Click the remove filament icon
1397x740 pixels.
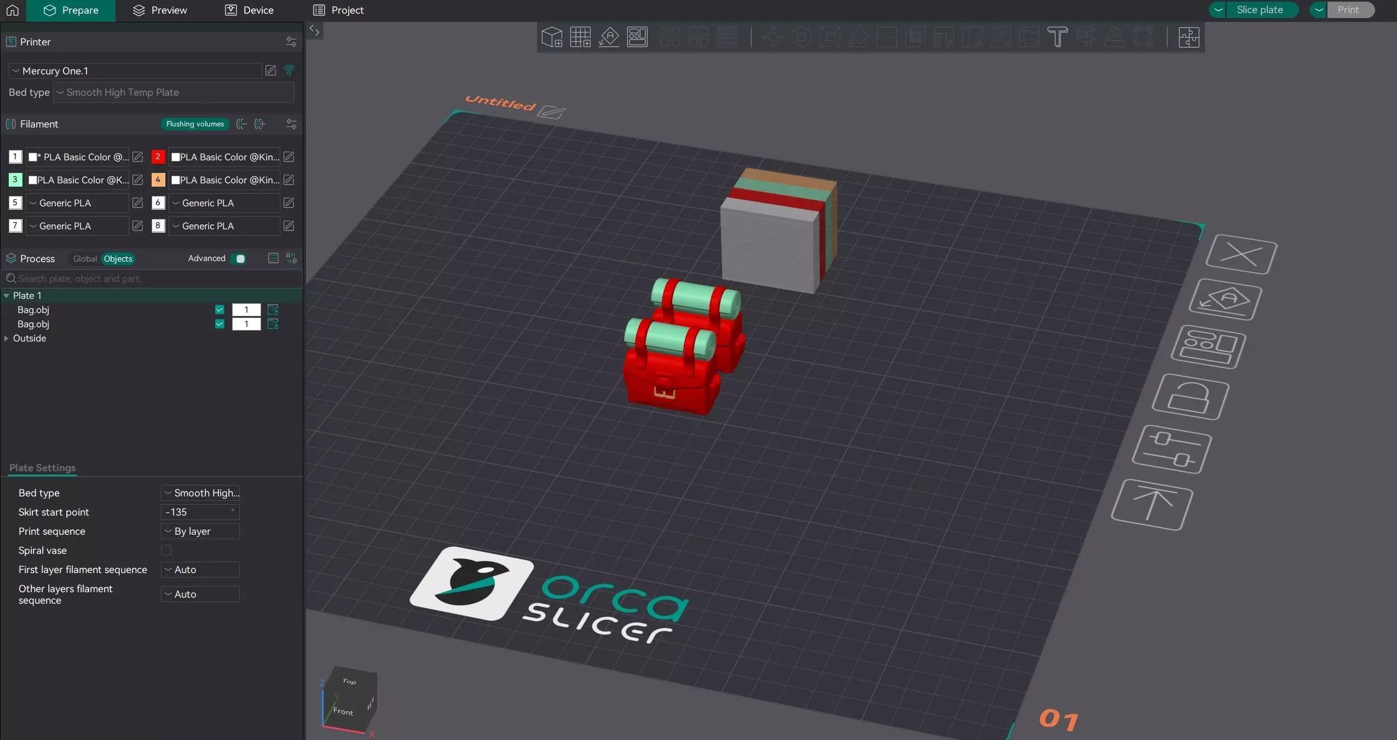pos(241,124)
